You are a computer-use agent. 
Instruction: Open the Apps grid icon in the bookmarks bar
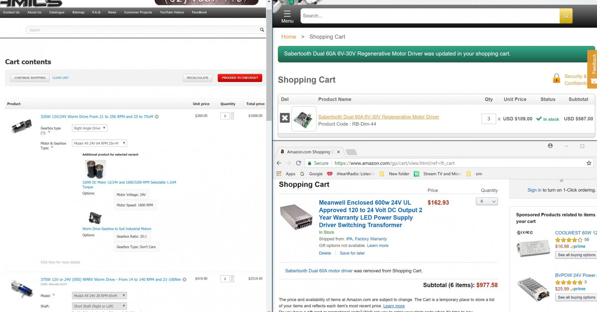point(279,174)
